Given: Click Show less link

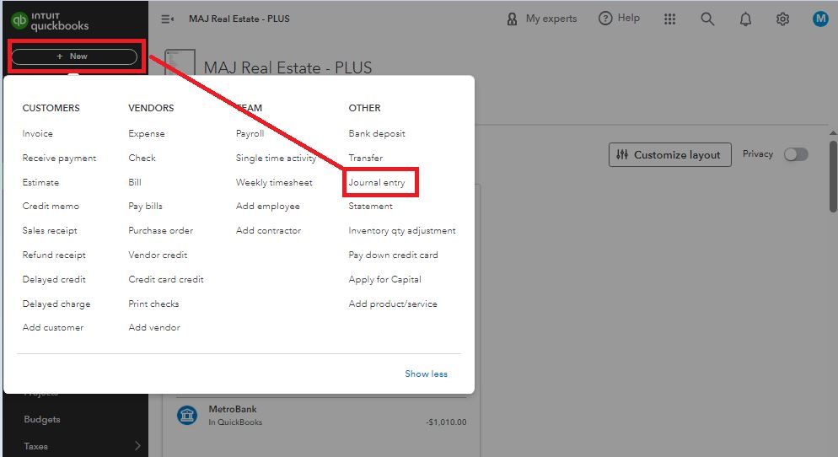Looking at the screenshot, I should [426, 374].
